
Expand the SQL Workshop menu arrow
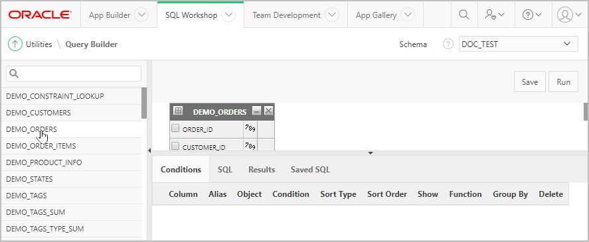click(x=228, y=15)
